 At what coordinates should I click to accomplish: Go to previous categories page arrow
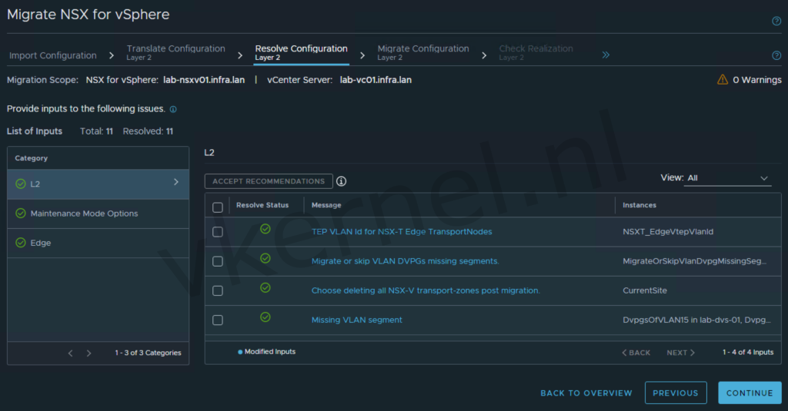tap(70, 353)
